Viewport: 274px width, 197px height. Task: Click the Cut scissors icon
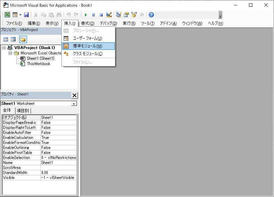[36, 15]
